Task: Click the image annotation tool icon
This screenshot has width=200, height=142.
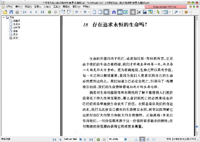Action: pyautogui.click(x=166, y=12)
